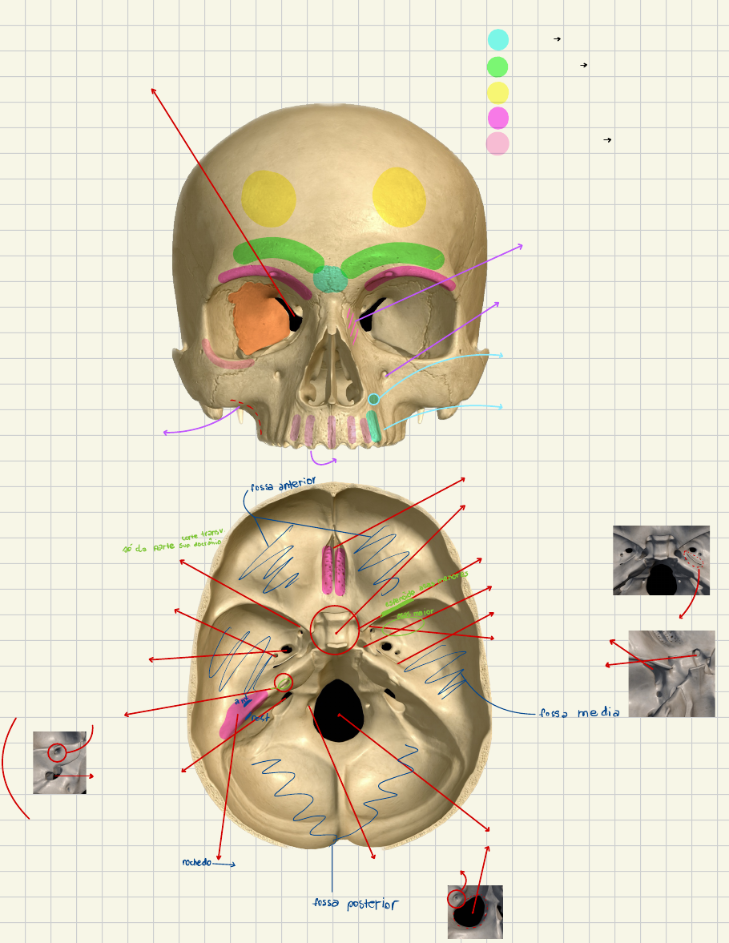Select the "fossa posterior" handwritten label
The height and width of the screenshot is (943, 729).
tap(355, 905)
